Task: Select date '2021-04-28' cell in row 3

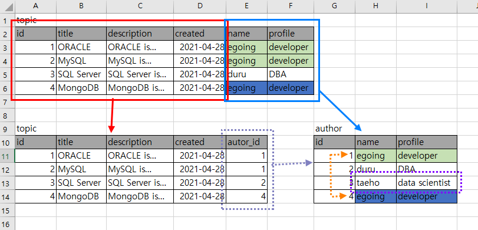Action: (200, 47)
